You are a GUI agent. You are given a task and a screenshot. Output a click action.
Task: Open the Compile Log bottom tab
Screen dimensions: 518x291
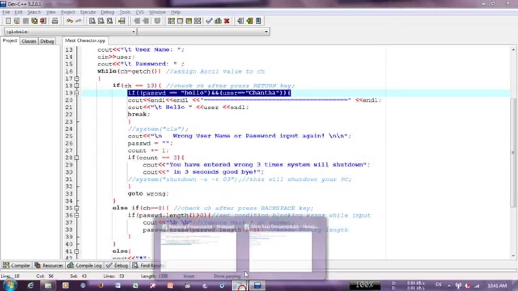pyautogui.click(x=85, y=266)
